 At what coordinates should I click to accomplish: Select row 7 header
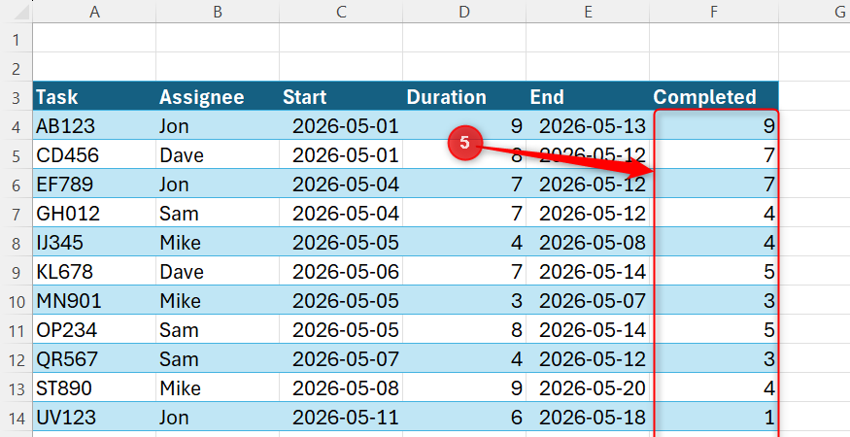coord(17,214)
